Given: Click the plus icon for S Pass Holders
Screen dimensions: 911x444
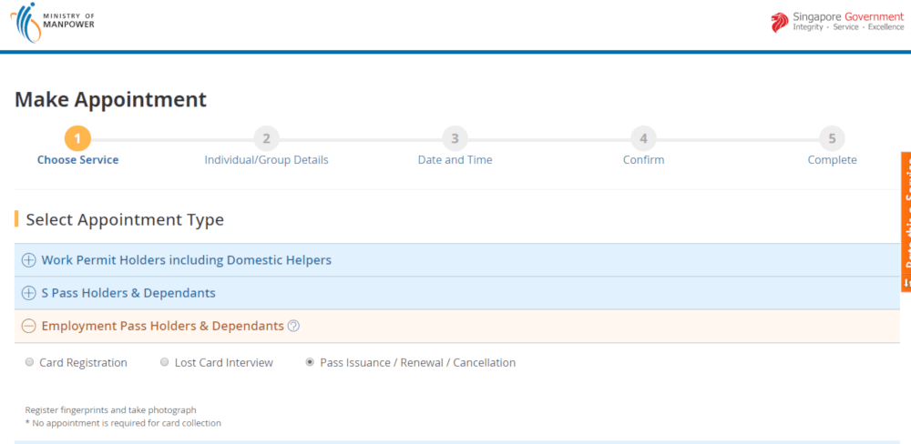Looking at the screenshot, I should tap(29, 293).
